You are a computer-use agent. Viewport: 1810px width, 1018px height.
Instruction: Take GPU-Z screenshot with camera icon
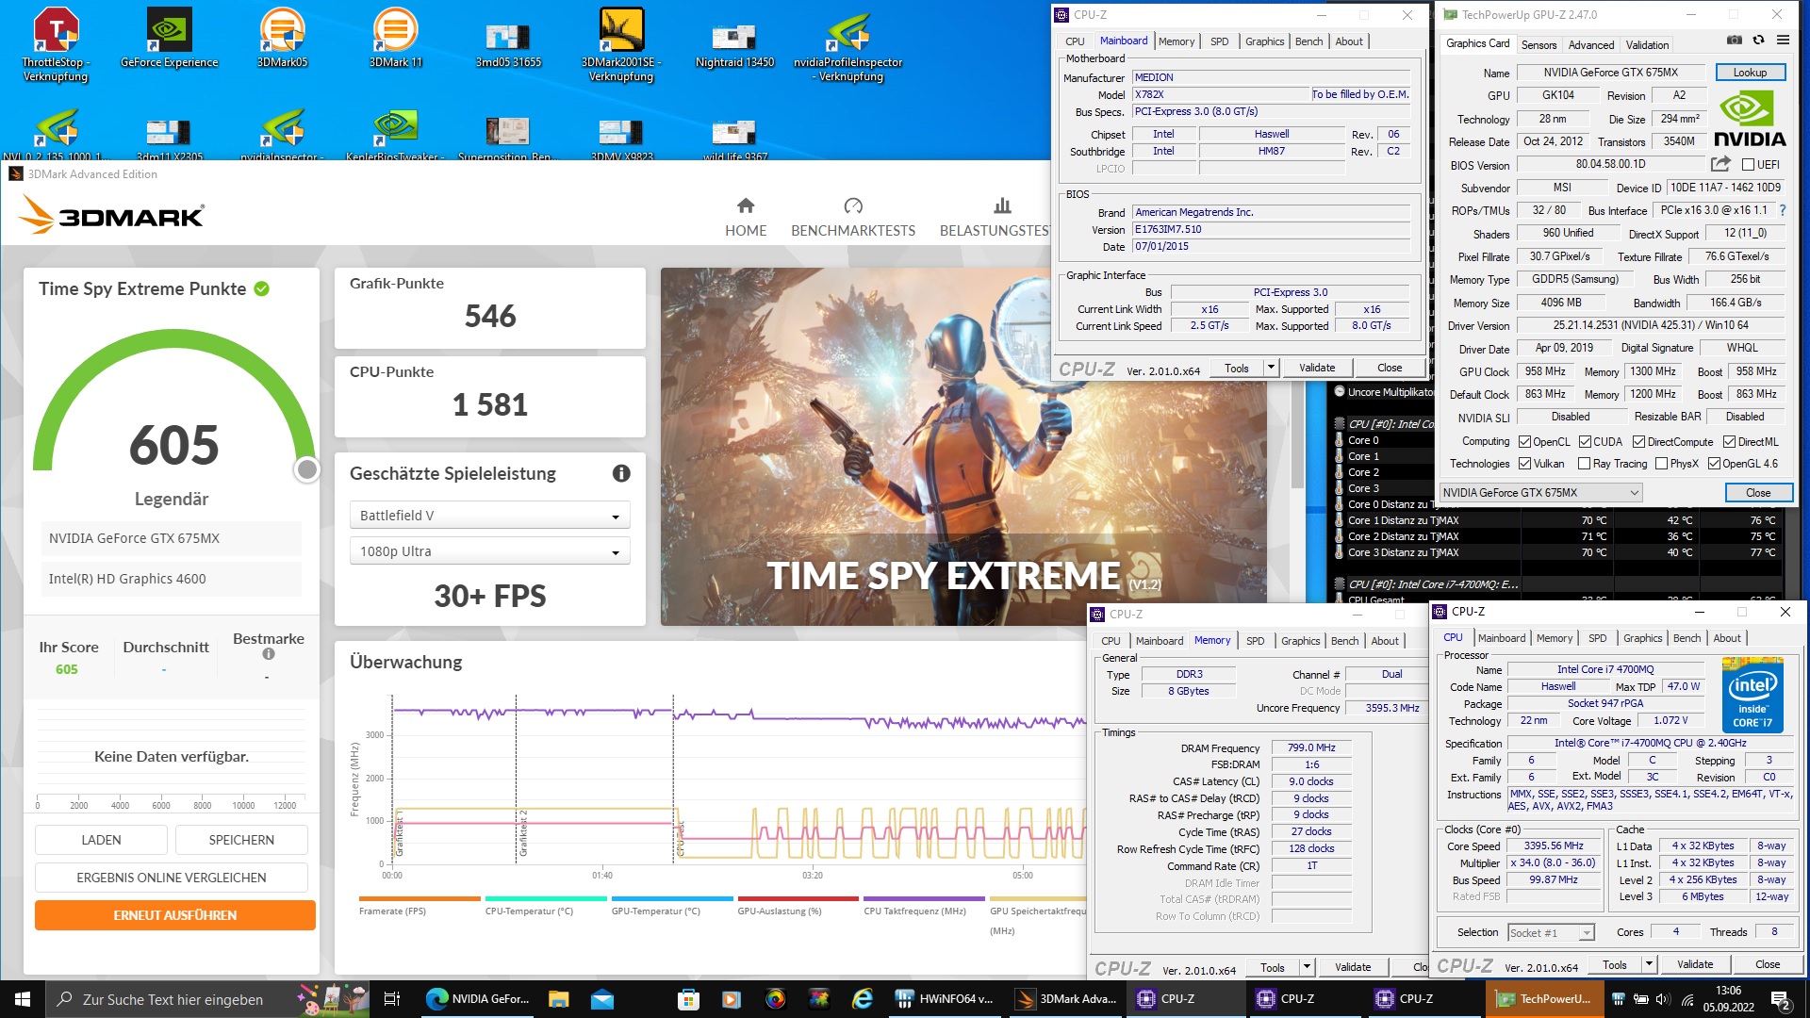point(1735,40)
